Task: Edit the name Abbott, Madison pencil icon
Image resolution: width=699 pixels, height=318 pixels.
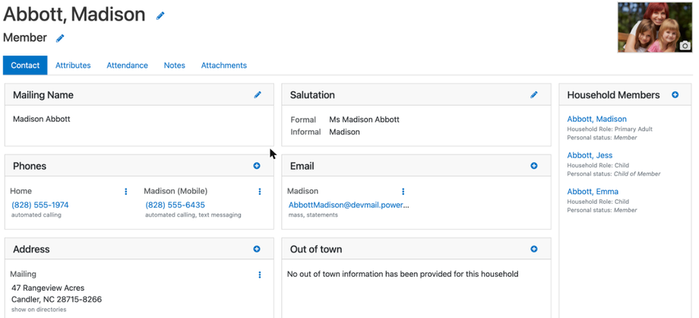Action: pyautogui.click(x=160, y=16)
